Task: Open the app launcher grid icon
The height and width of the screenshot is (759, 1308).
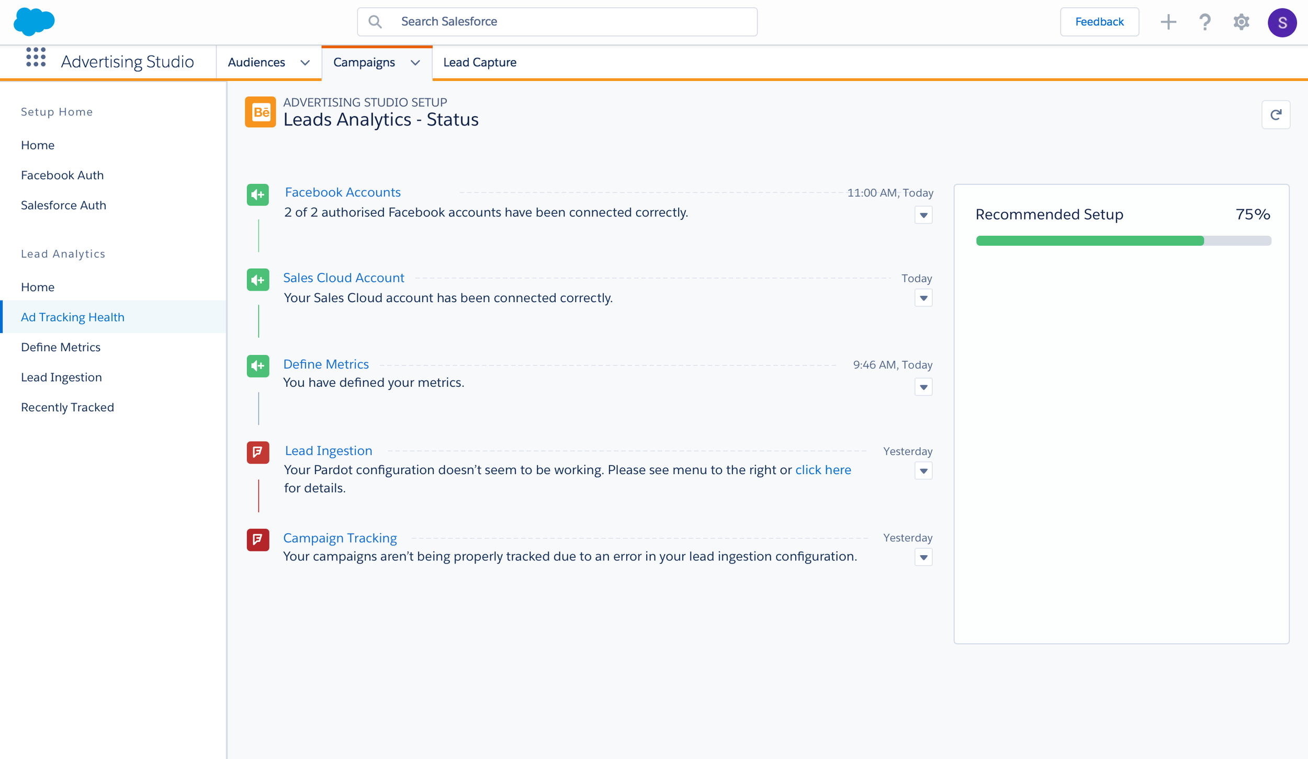Action: 36,57
